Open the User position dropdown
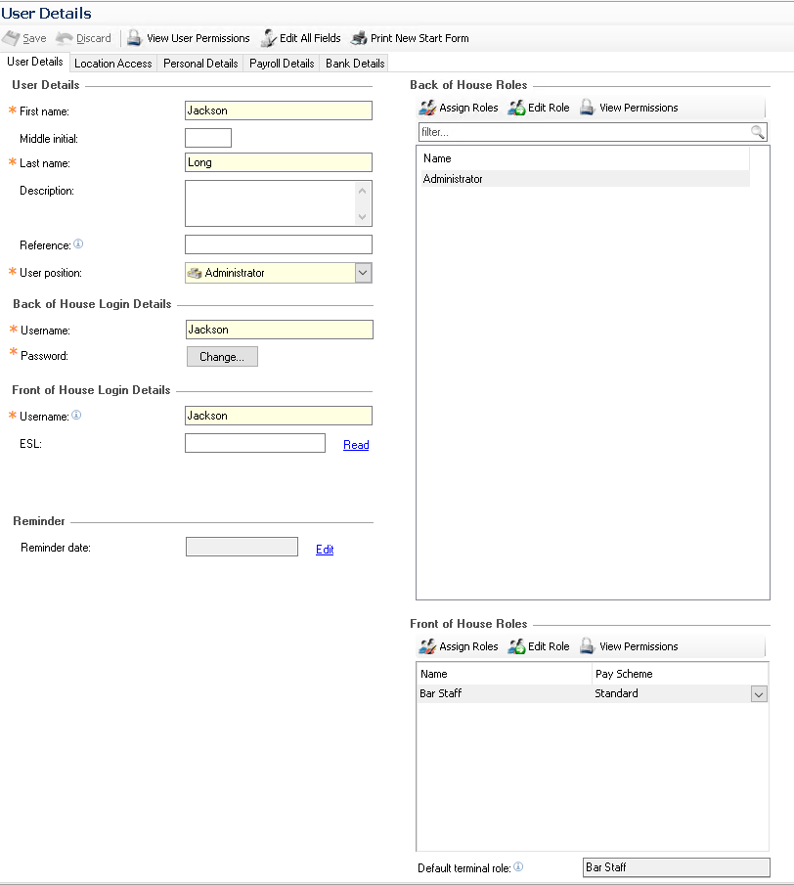The image size is (794, 885). point(363,273)
